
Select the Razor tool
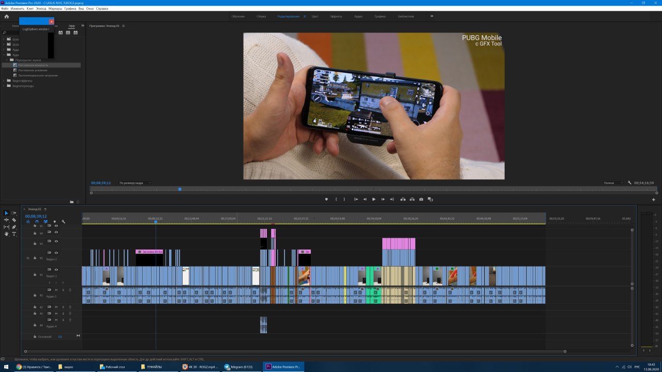click(14, 220)
